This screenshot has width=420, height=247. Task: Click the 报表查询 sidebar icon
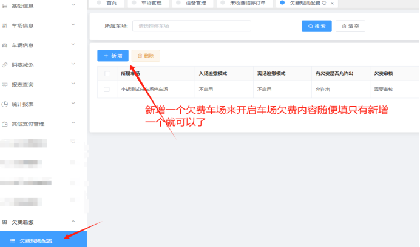click(x=5, y=85)
